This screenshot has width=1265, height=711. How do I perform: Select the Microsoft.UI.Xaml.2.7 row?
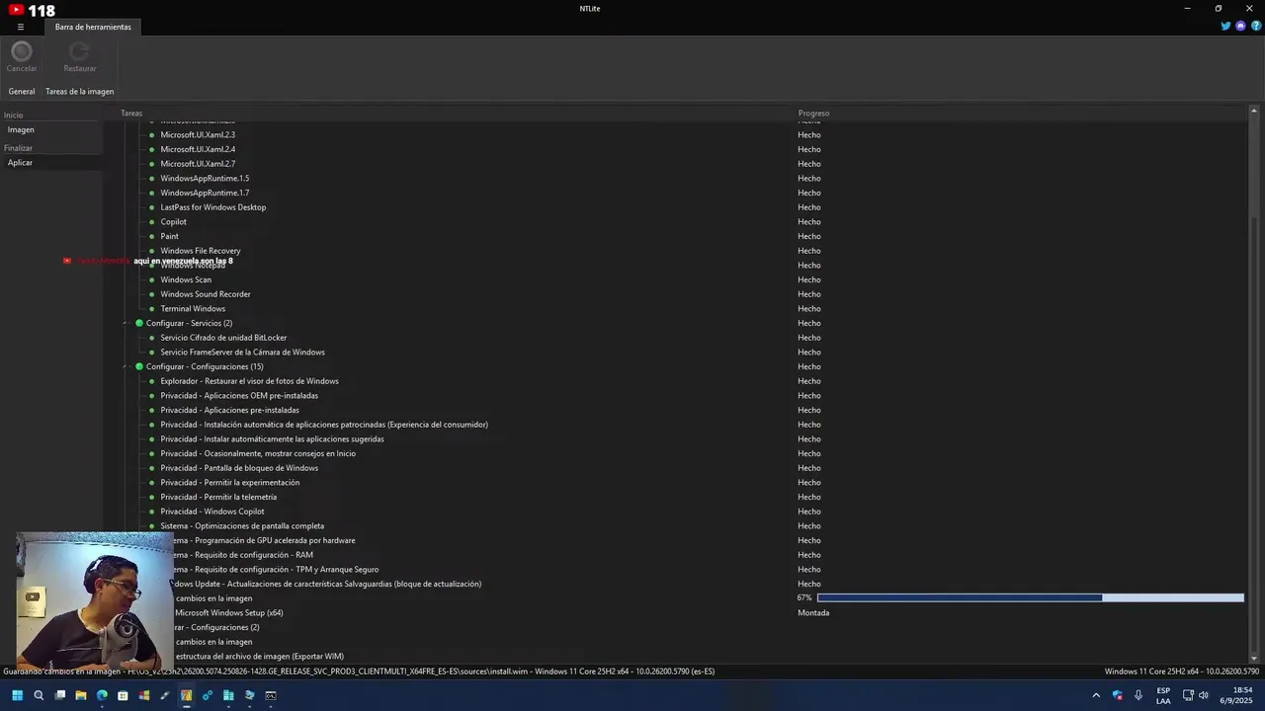click(x=198, y=164)
